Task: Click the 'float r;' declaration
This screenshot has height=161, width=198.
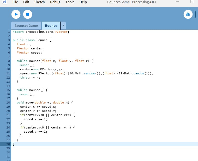Action: [x=24, y=44]
